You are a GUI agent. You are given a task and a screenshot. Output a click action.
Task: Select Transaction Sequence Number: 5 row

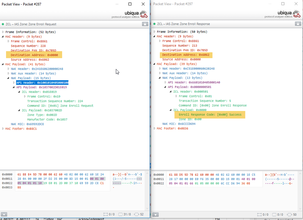click(x=205, y=101)
